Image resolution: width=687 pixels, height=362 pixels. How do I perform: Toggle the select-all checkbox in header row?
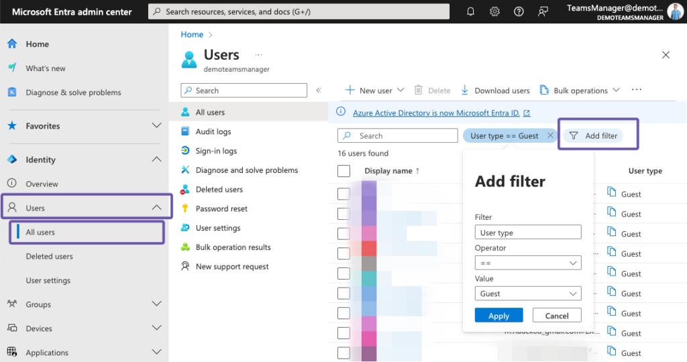click(x=344, y=171)
